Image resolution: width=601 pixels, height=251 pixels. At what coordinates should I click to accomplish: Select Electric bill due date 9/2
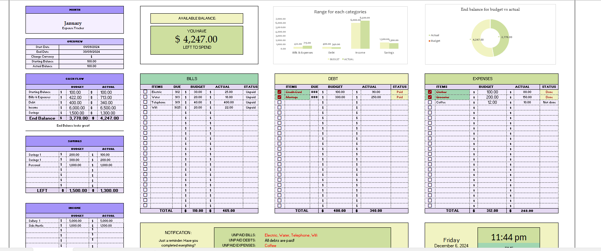[x=177, y=92]
